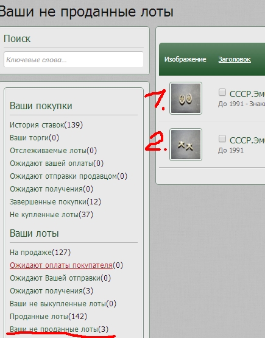View Проданные лоты(142)
The image size is (265, 338).
[49, 317]
